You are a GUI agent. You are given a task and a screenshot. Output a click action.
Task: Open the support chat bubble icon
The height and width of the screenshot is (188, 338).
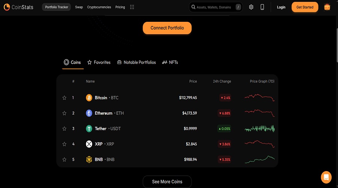tap(326, 177)
